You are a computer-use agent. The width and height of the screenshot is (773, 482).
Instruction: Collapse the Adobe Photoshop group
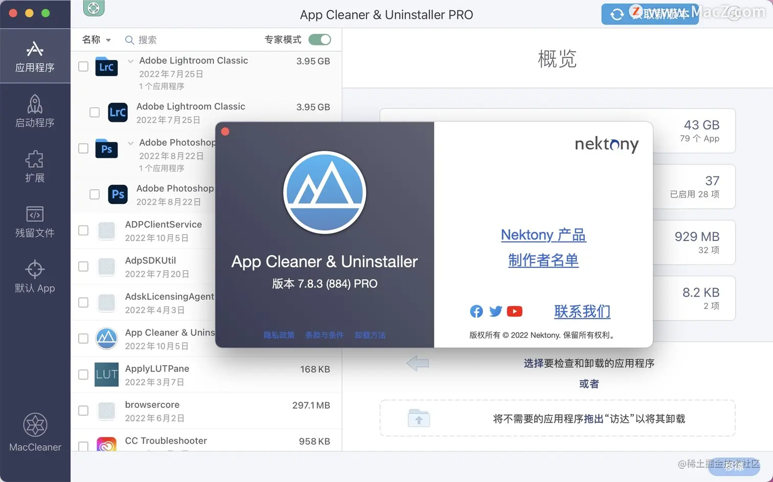pos(130,143)
